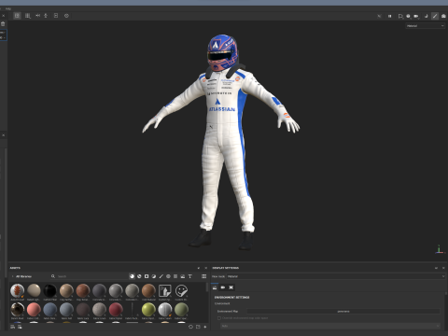Select the tan clay material in first row
This screenshot has height=336, width=448.
point(66,291)
